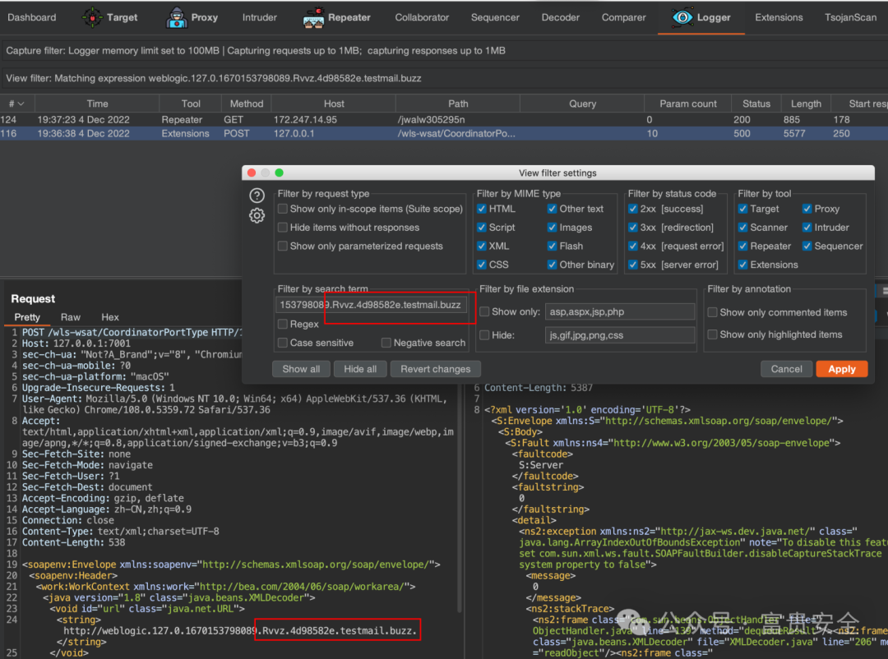Enable the Regex search option
This screenshot has width=888, height=659.
(x=283, y=325)
